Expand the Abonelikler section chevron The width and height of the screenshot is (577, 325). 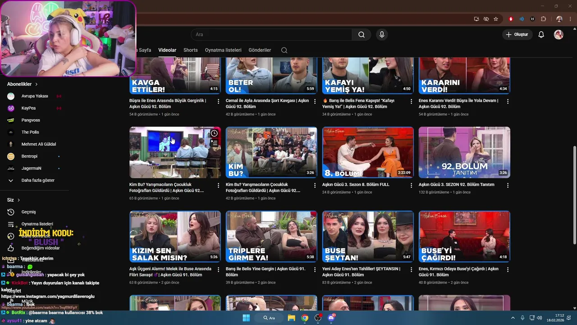pyautogui.click(x=37, y=84)
